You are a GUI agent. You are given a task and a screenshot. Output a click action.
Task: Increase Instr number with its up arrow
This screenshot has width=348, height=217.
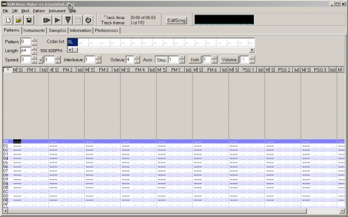(x=214, y=57)
